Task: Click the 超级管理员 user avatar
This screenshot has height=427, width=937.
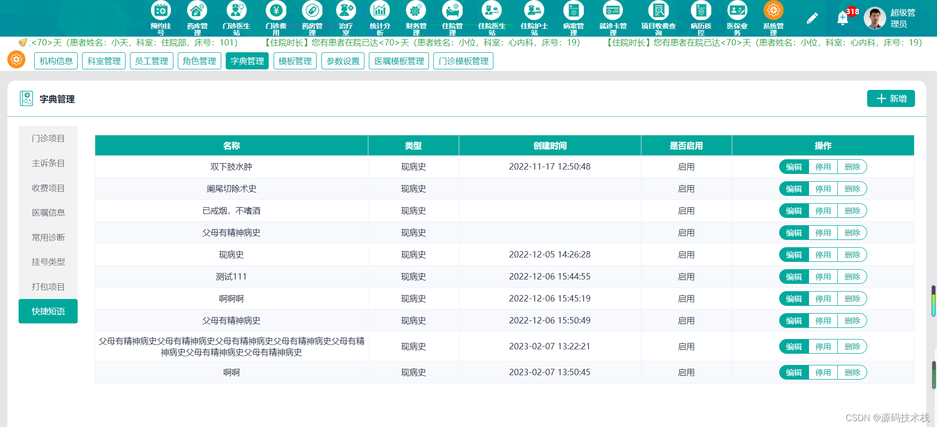Action: [x=874, y=18]
